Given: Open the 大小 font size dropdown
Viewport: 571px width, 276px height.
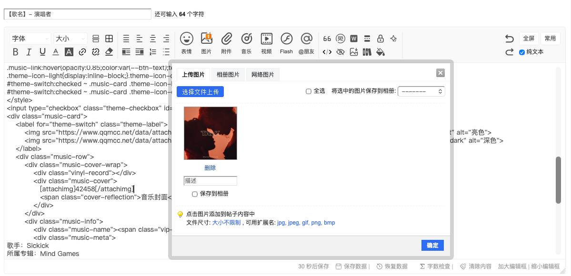Looking at the screenshot, I should [x=70, y=39].
